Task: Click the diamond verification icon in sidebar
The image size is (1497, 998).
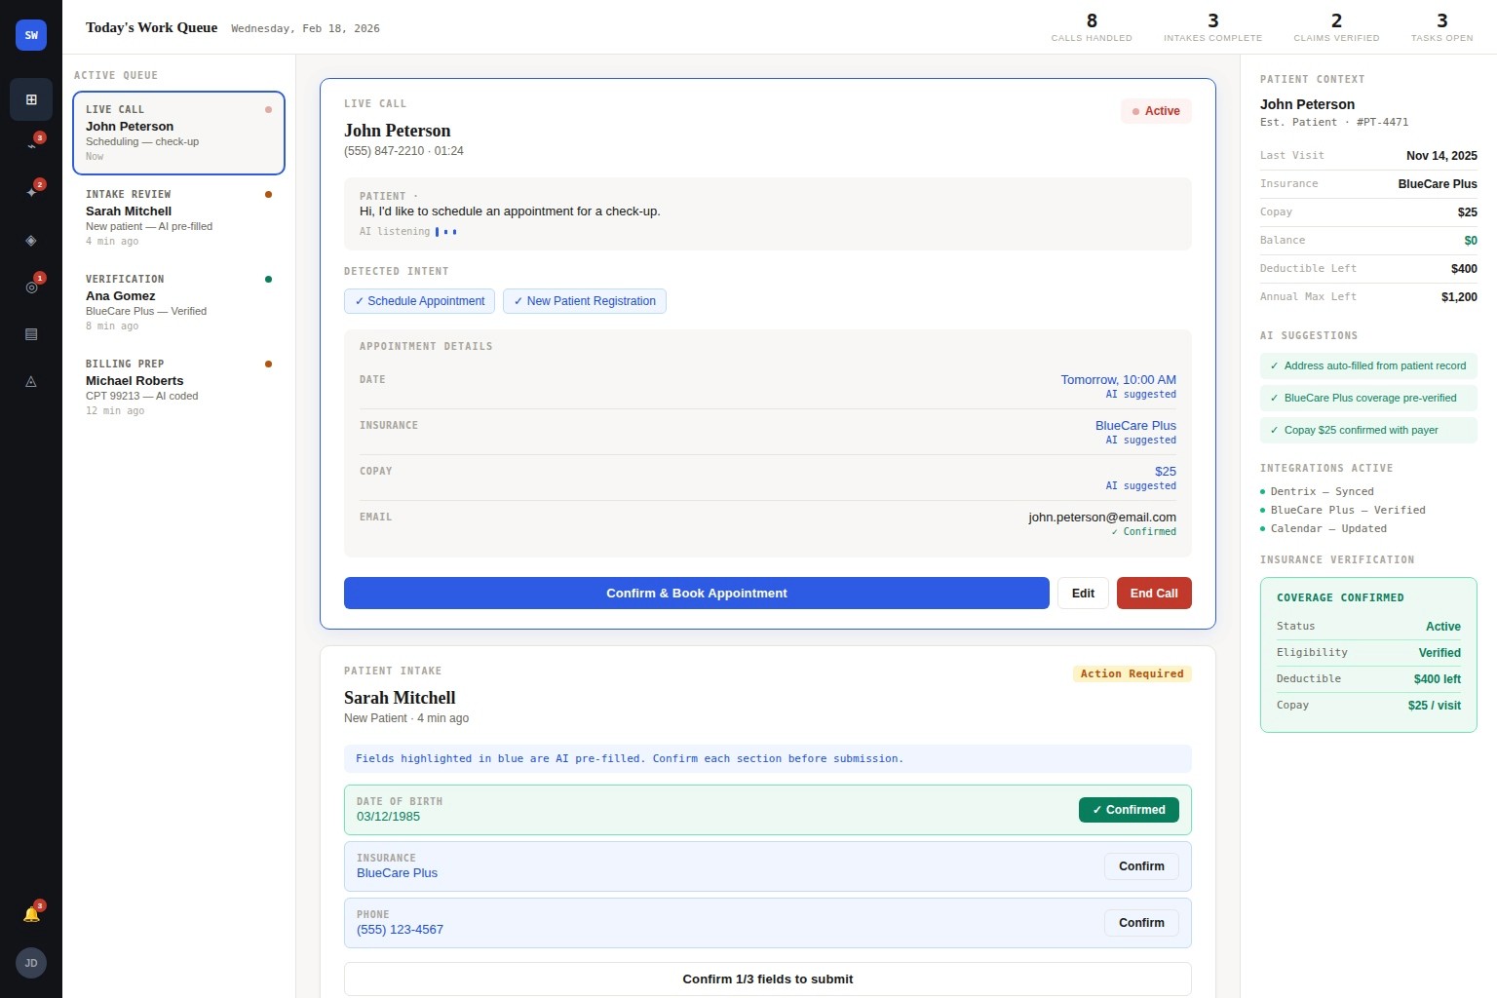Action: (x=30, y=240)
